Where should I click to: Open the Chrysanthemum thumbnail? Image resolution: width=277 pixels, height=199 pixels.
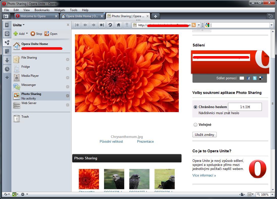tap(89, 179)
